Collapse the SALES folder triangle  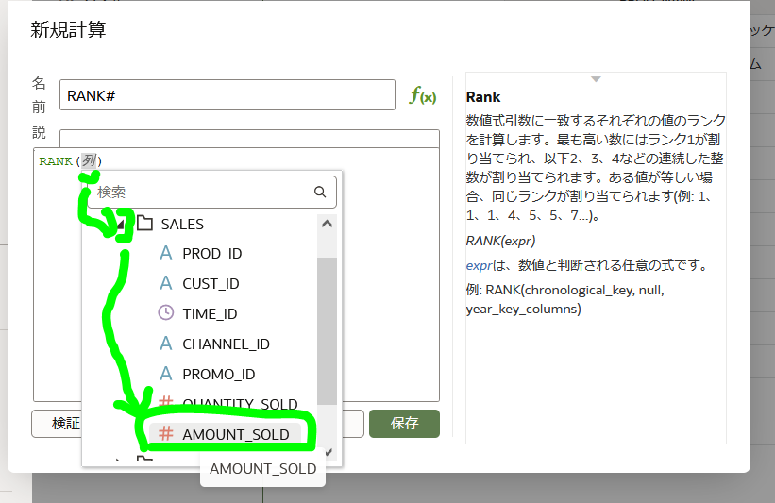tap(121, 225)
